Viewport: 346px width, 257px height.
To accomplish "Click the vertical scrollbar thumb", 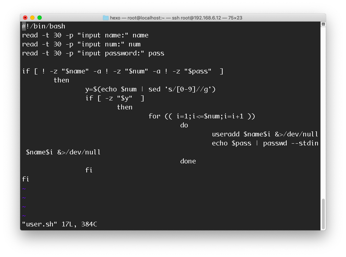I will click(323, 214).
